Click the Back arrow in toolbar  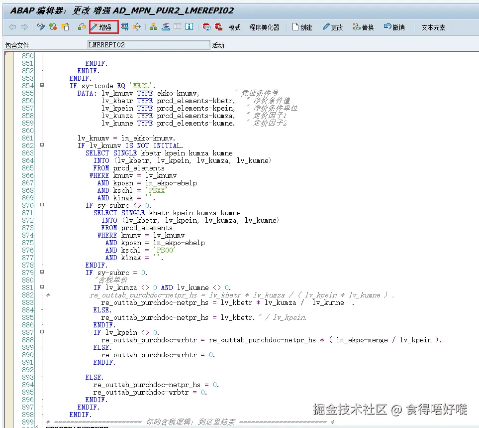[12, 27]
